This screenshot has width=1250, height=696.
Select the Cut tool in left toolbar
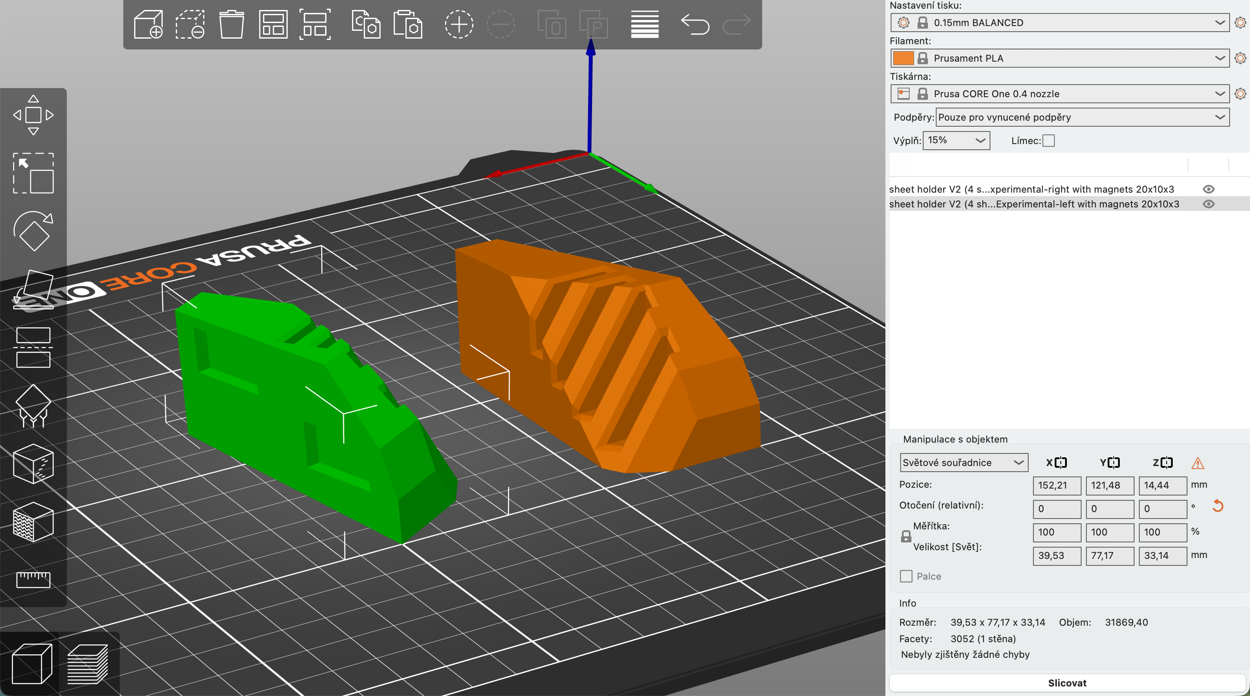point(33,348)
